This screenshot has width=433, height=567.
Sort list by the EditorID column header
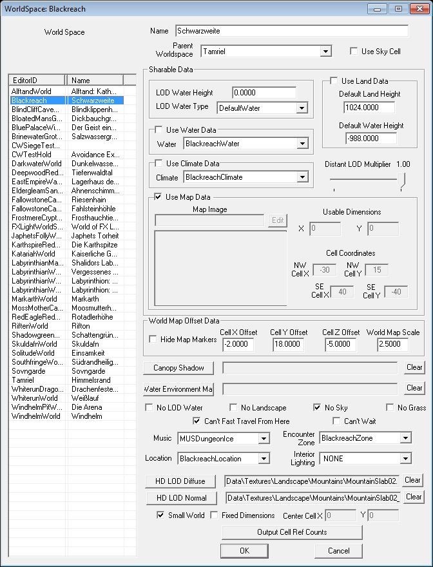37,81
